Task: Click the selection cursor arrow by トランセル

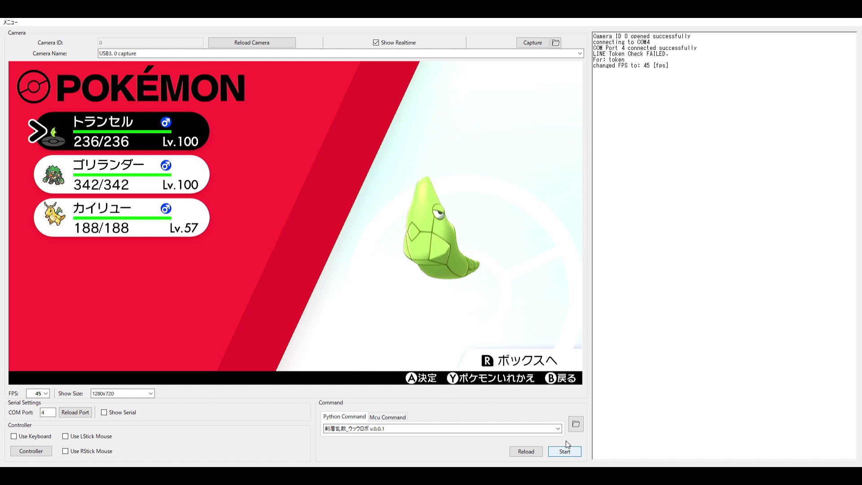Action: click(37, 131)
